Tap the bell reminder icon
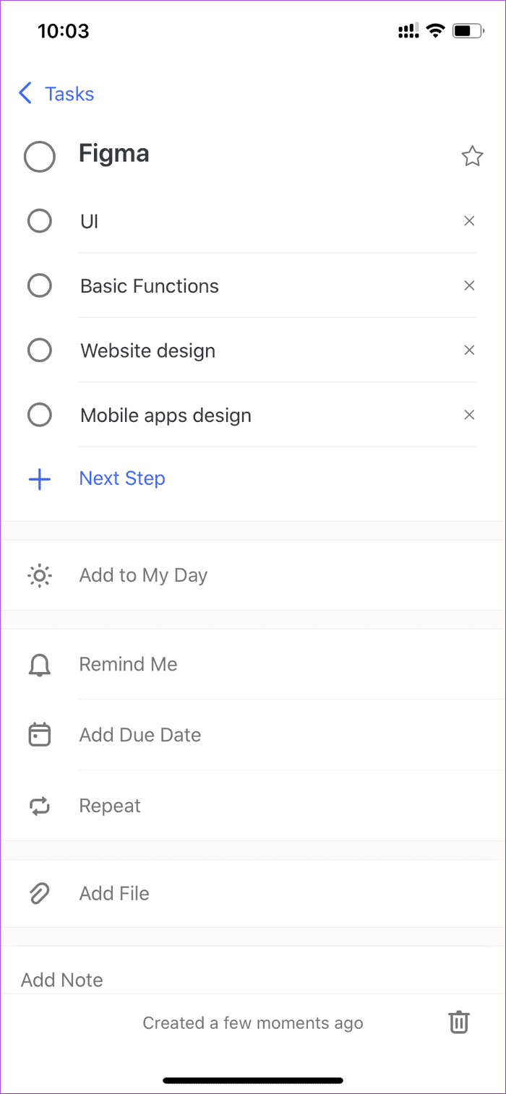Viewport: 506px width, 1094px height. pos(39,665)
